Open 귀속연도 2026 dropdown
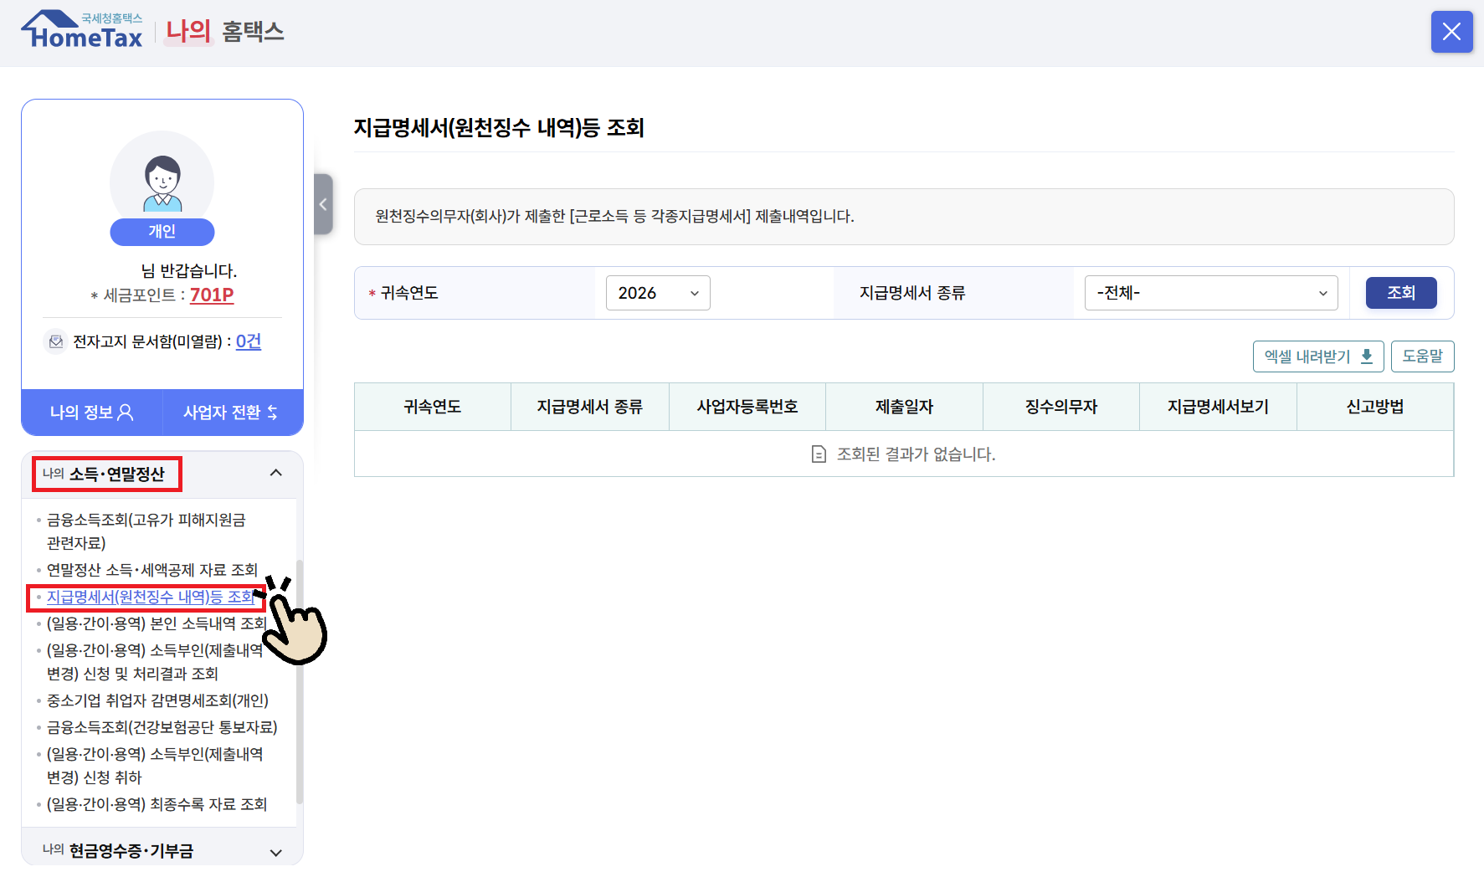Image resolution: width=1484 pixels, height=877 pixels. pyautogui.click(x=658, y=293)
